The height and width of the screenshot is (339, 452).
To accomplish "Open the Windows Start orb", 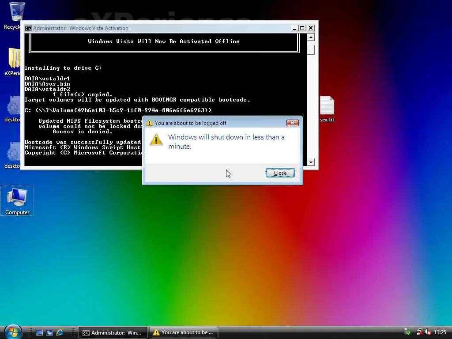I will coord(13,332).
